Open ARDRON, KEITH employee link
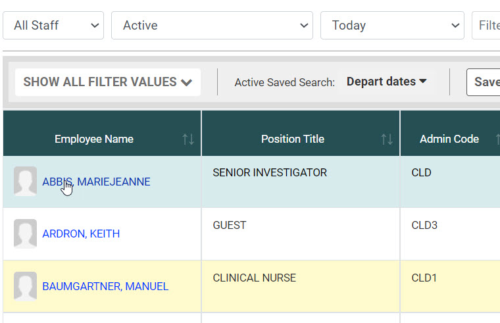Viewport: 500px width, 323px height. coord(81,234)
